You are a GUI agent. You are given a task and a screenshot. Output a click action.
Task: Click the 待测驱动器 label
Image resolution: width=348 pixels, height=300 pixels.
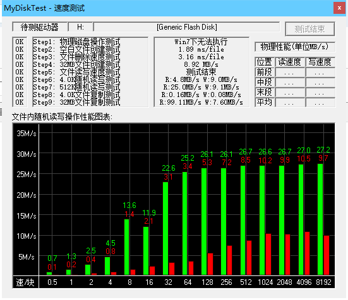pyautogui.click(x=40, y=27)
